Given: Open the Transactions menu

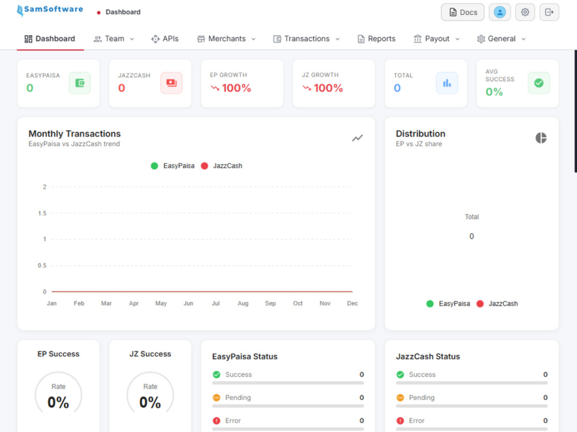Looking at the screenshot, I should tap(306, 39).
